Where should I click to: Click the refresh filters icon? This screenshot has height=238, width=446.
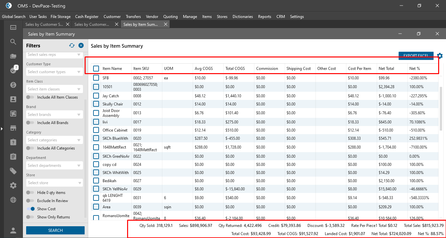pos(72,46)
